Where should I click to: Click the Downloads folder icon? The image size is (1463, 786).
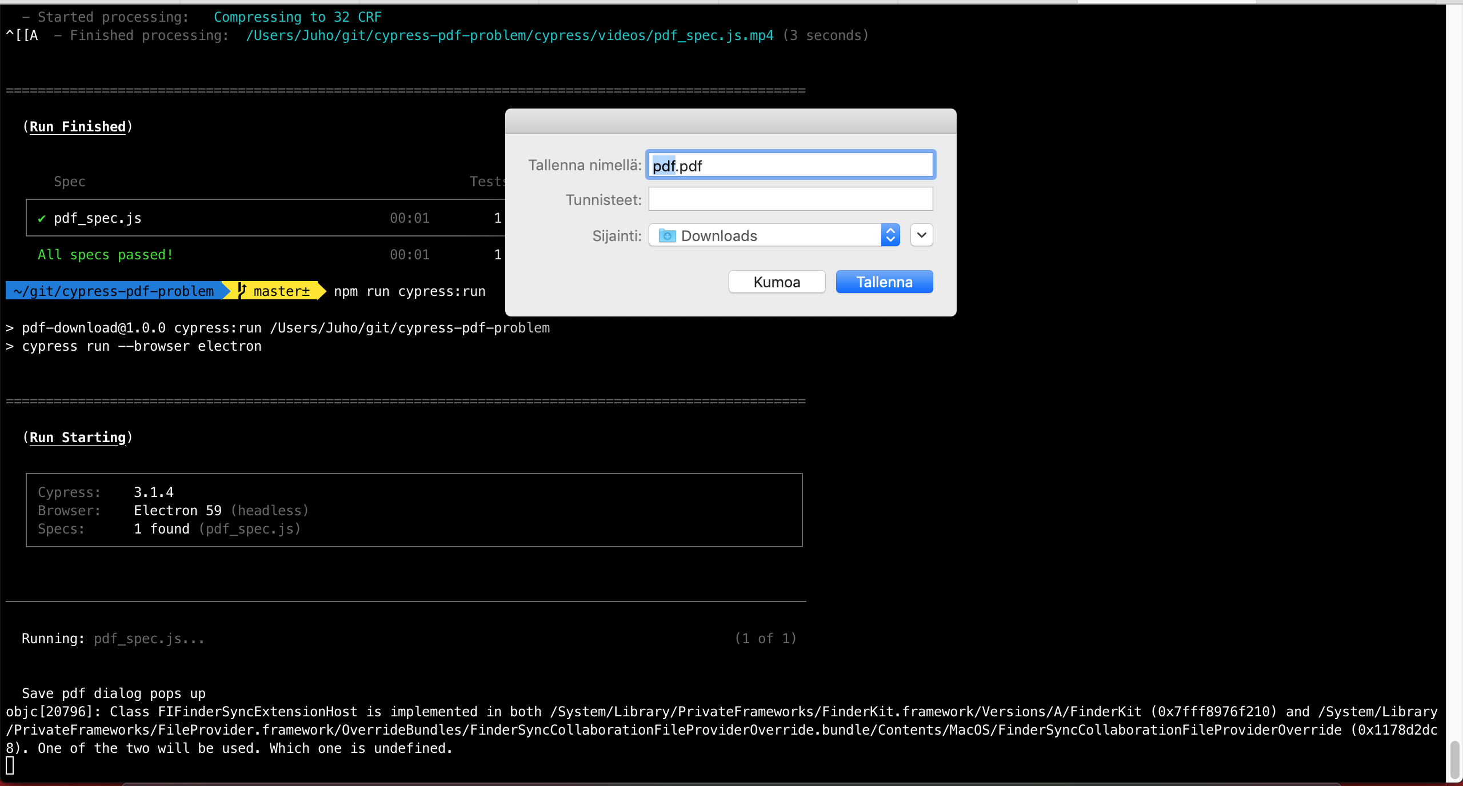(x=667, y=235)
